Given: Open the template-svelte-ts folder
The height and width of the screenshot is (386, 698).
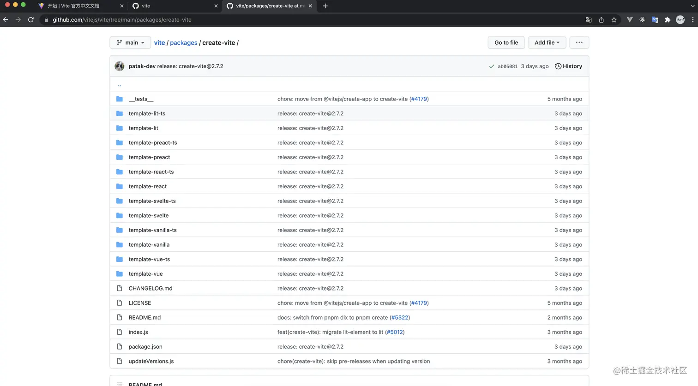Looking at the screenshot, I should tap(152, 201).
